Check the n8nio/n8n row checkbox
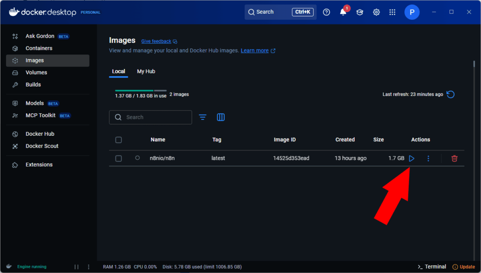 pyautogui.click(x=118, y=158)
